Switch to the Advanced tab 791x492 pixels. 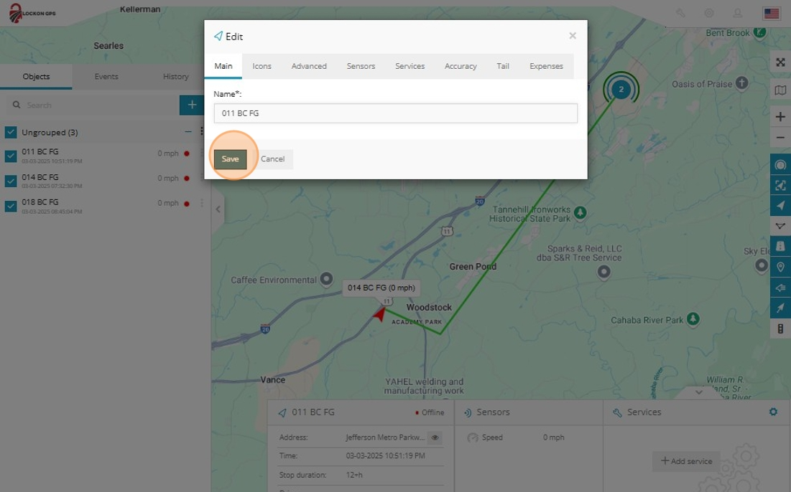(309, 66)
